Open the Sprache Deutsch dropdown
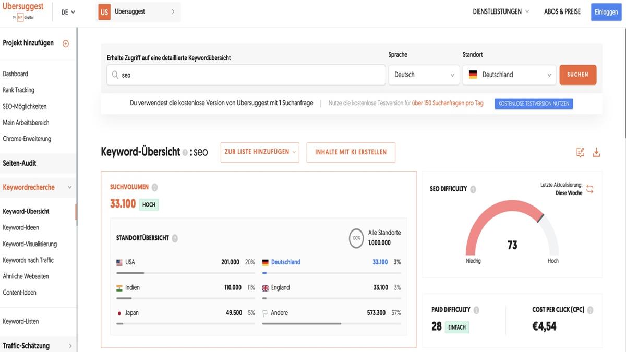This screenshot has height=352, width=626. (x=424, y=75)
